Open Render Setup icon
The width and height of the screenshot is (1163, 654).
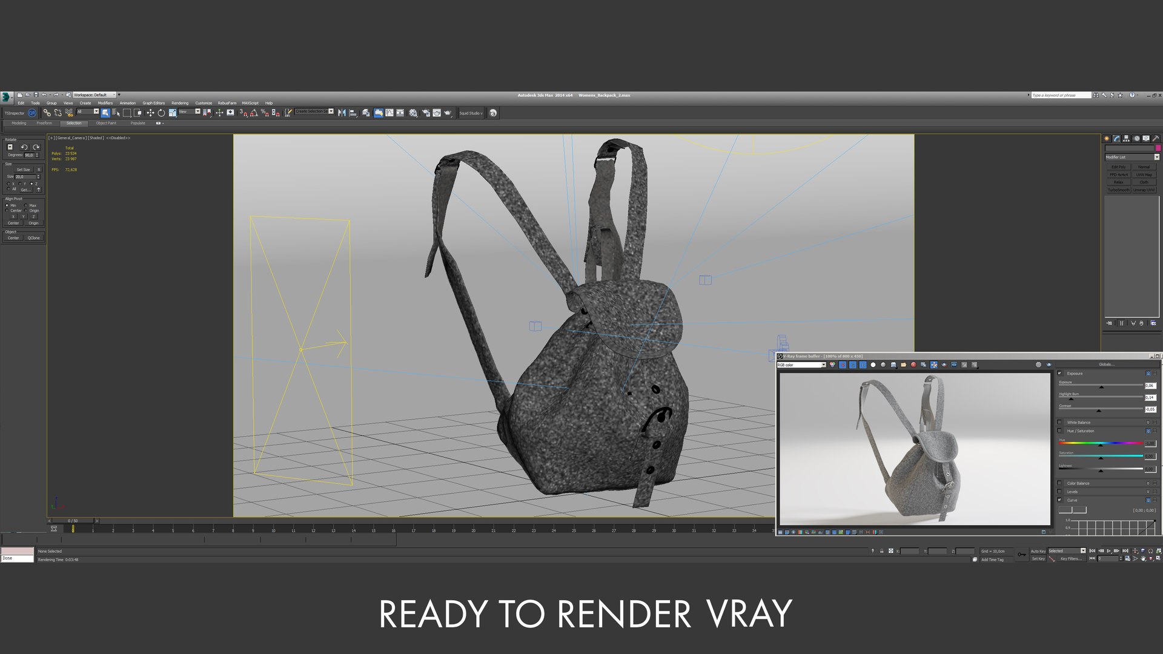click(426, 113)
